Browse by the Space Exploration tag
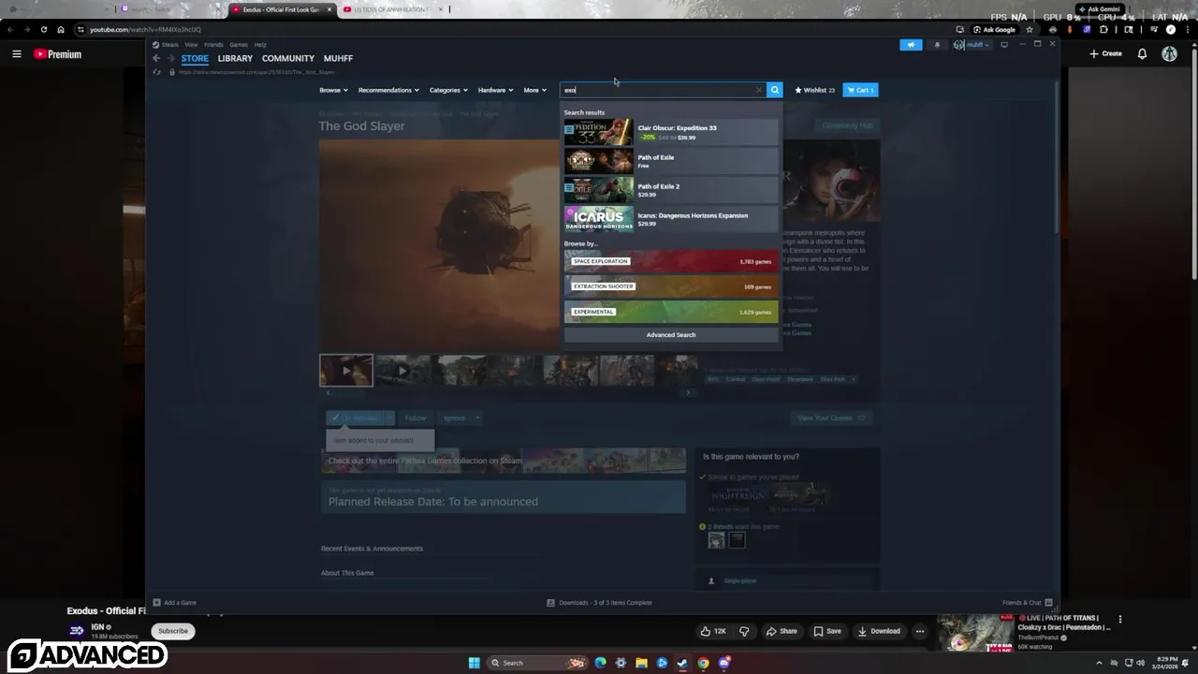 pyautogui.click(x=670, y=261)
